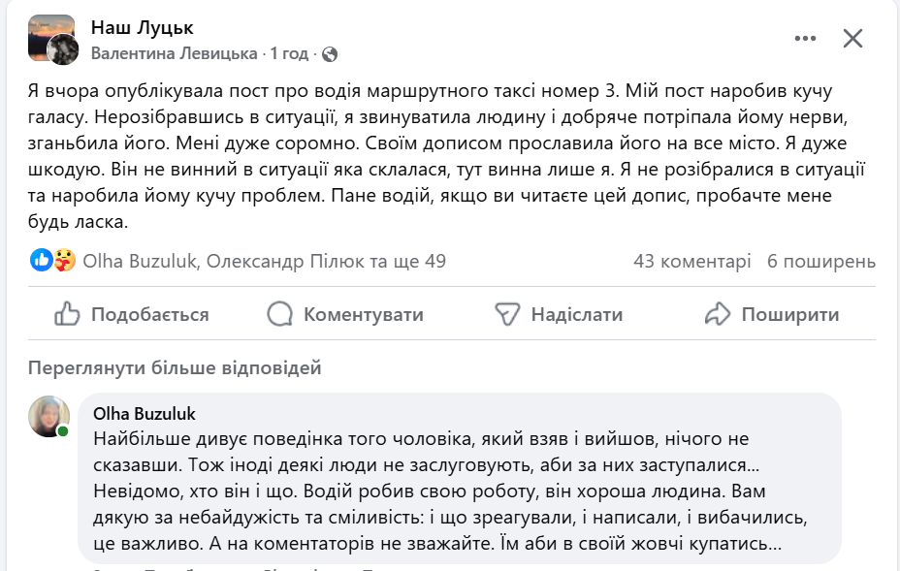Screen dimensions: 900x571
Task: Click the share arrow icon
Action: (x=717, y=314)
